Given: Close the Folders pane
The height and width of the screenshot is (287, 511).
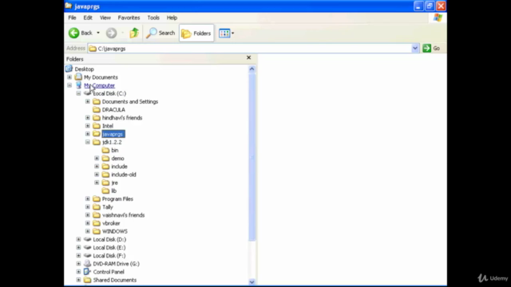Looking at the screenshot, I should click(248, 57).
